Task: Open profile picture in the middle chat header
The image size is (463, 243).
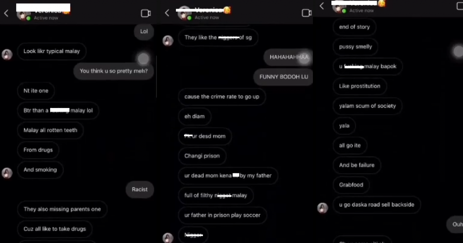Action: [184, 13]
